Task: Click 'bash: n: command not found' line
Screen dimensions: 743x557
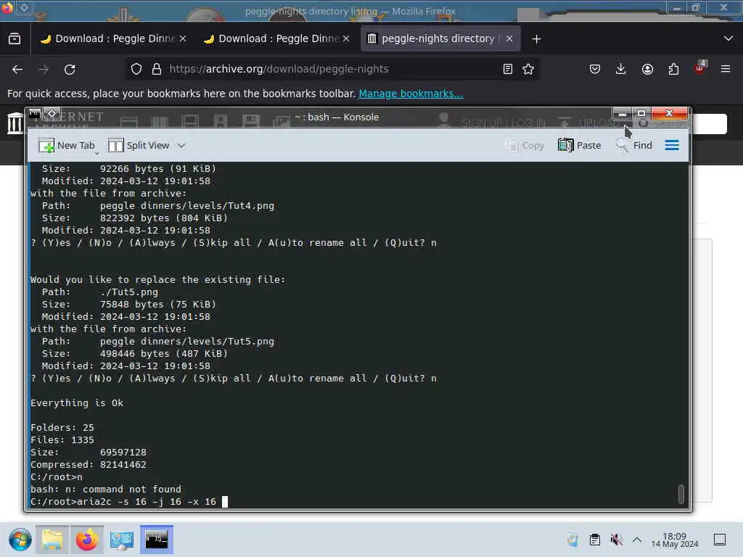Action: [x=106, y=490]
